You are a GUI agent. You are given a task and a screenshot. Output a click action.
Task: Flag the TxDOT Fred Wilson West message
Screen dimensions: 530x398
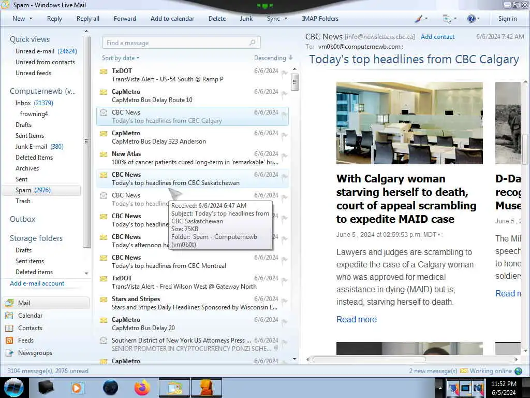coord(284,280)
